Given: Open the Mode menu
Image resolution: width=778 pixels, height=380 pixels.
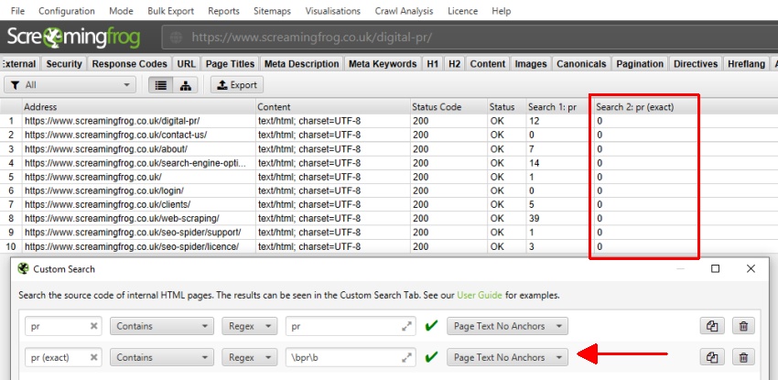Looking at the screenshot, I should pyautogui.click(x=121, y=11).
